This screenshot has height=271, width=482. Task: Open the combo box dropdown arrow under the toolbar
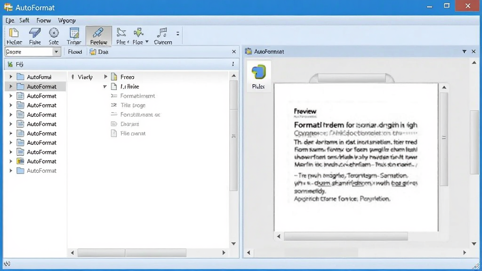coord(56,52)
